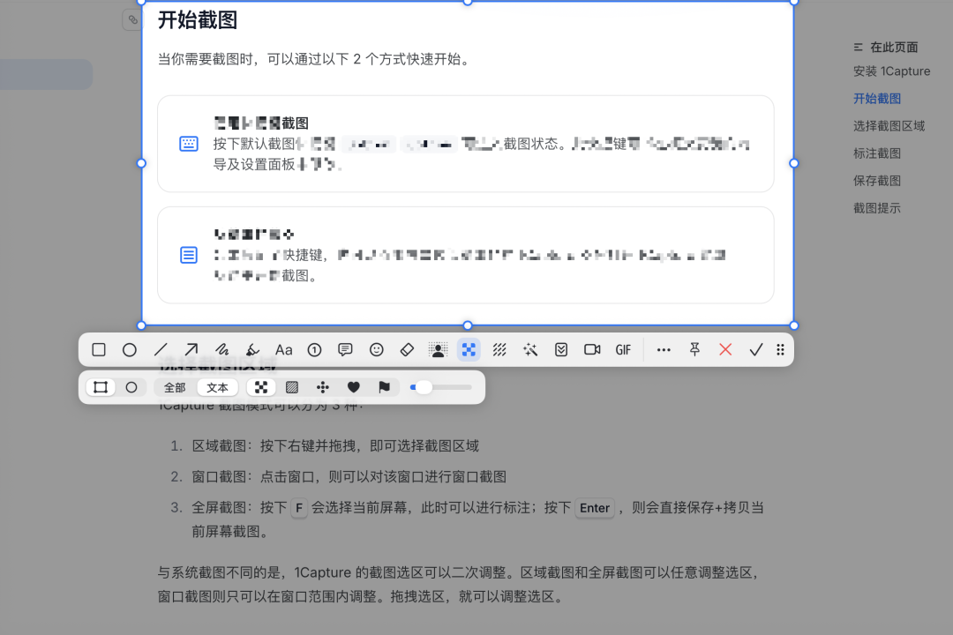Start scrolling long screenshot capture

(x=561, y=350)
